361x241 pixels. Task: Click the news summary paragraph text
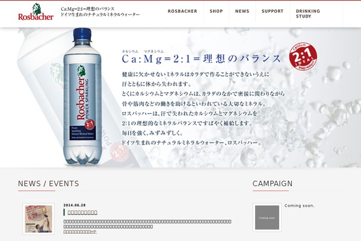pyautogui.click(x=147, y=224)
